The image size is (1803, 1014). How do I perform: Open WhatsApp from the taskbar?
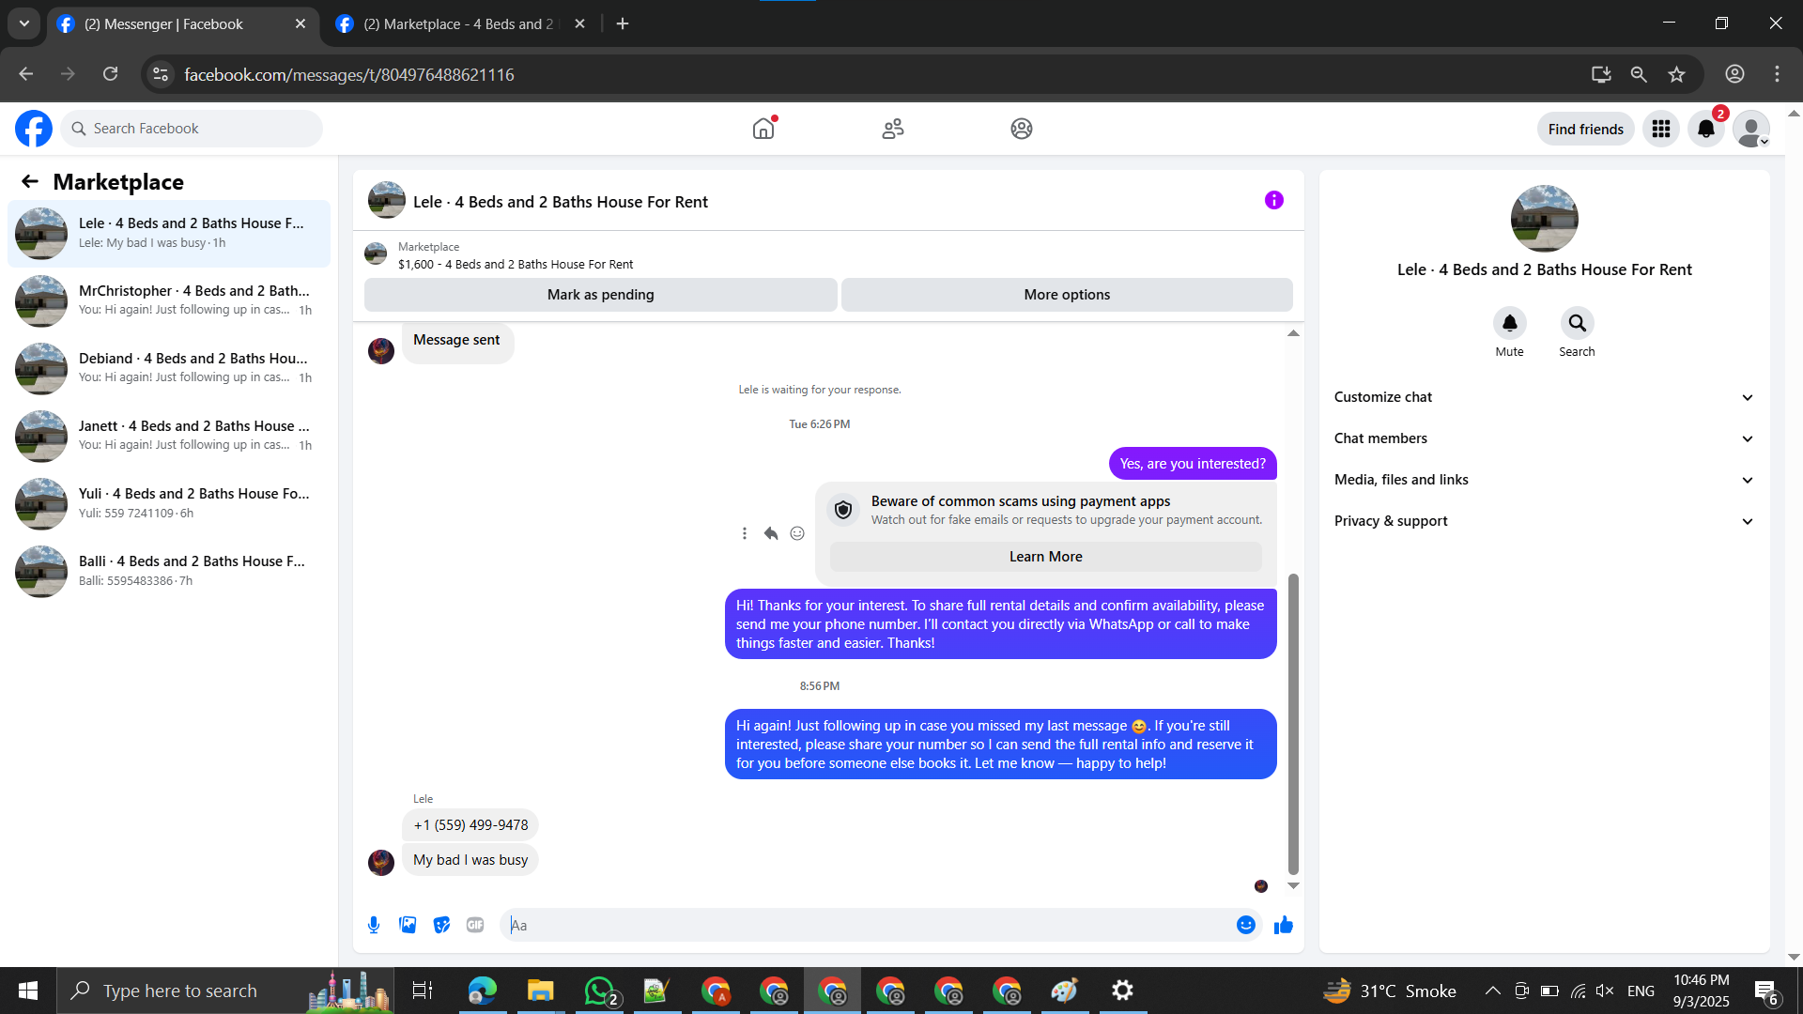coord(599,991)
